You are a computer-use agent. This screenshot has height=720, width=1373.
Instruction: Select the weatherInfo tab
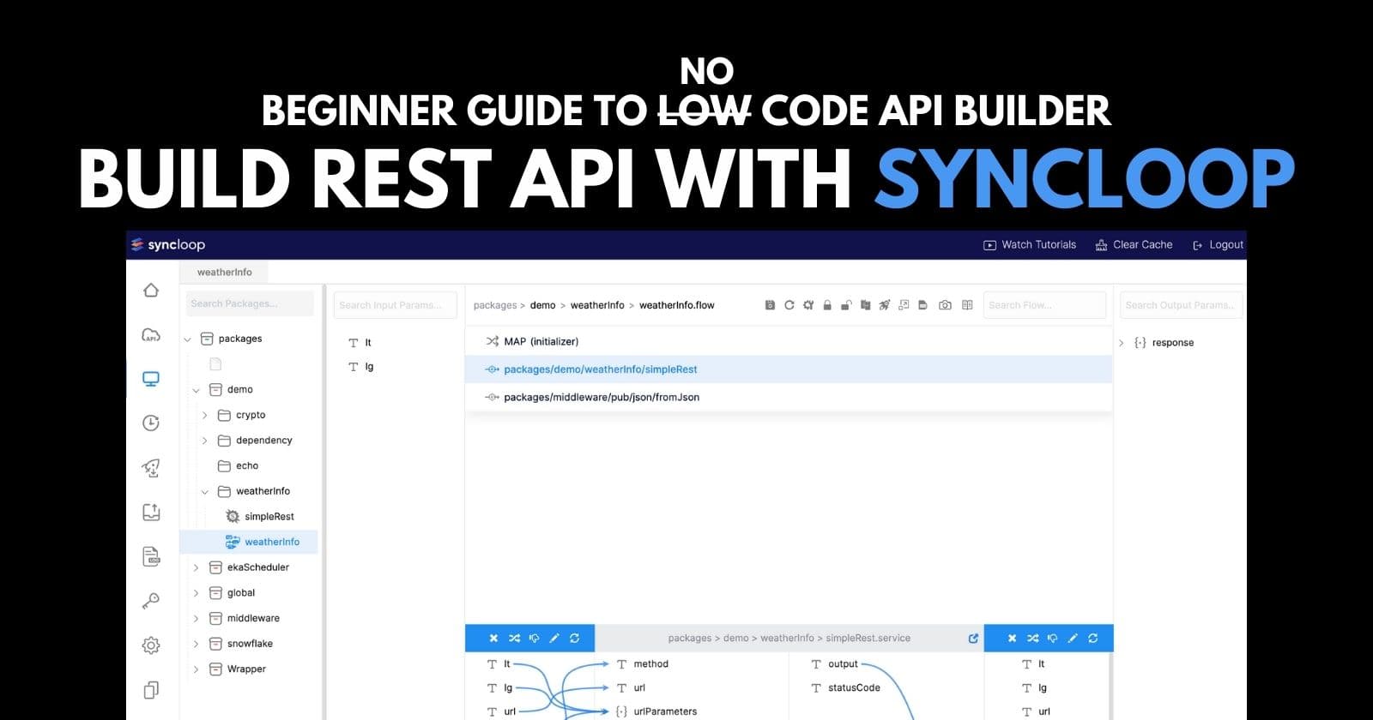[224, 273]
